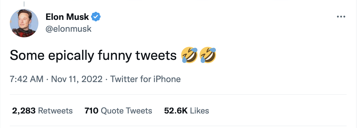Viewport: 360px width, 128px height.
Task: Open the tweet's three-dot More menu
Action: 340,17
